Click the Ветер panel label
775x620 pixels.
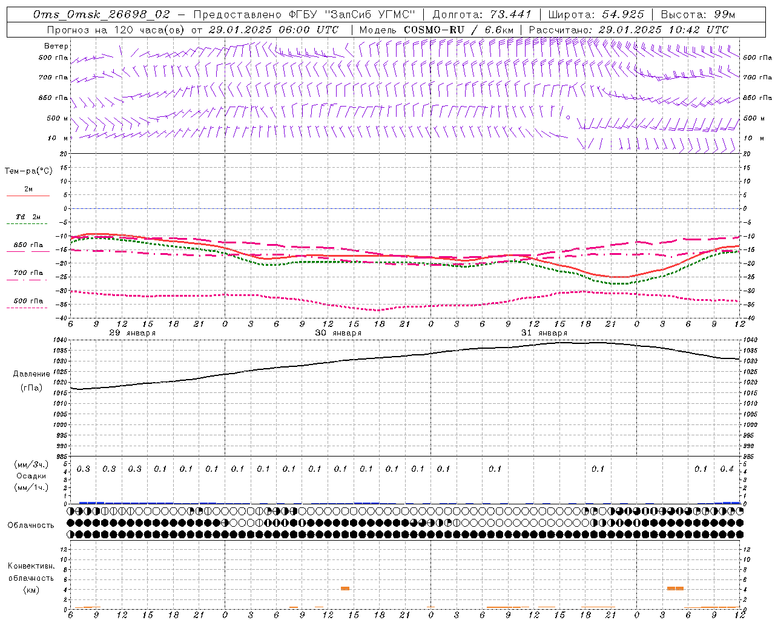(56, 46)
